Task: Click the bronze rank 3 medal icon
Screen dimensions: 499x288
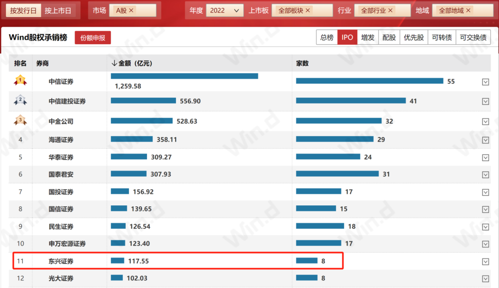Action: pos(20,120)
